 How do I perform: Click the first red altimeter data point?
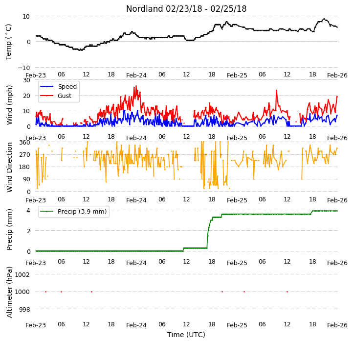(45, 292)
